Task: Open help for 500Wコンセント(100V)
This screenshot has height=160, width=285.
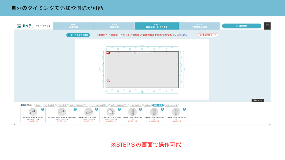Action: click(140, 109)
